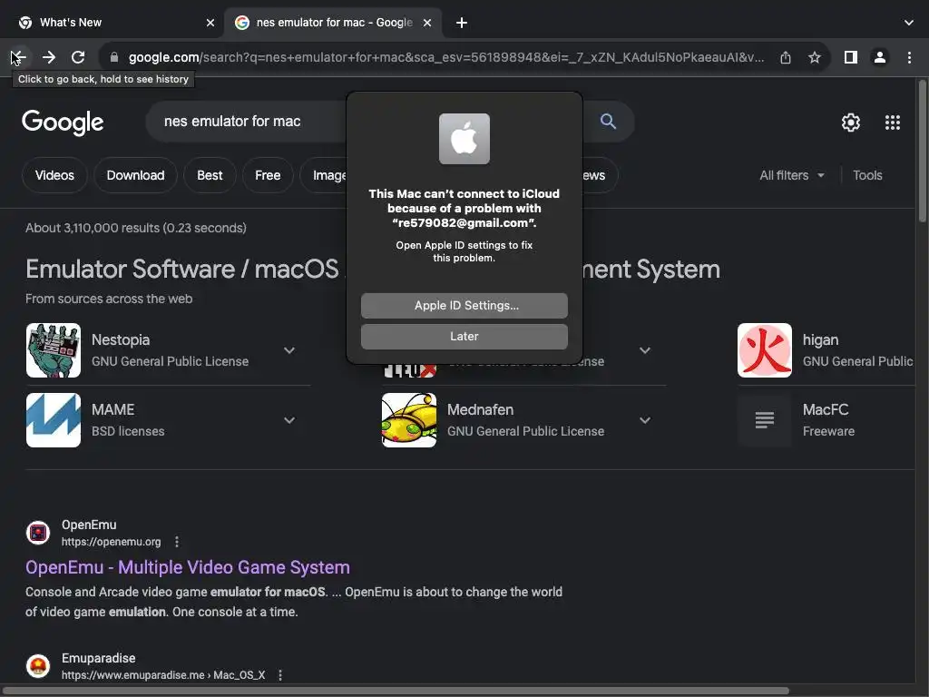Image resolution: width=929 pixels, height=697 pixels.
Task: Click the browser forward arrow
Action: coord(49,57)
